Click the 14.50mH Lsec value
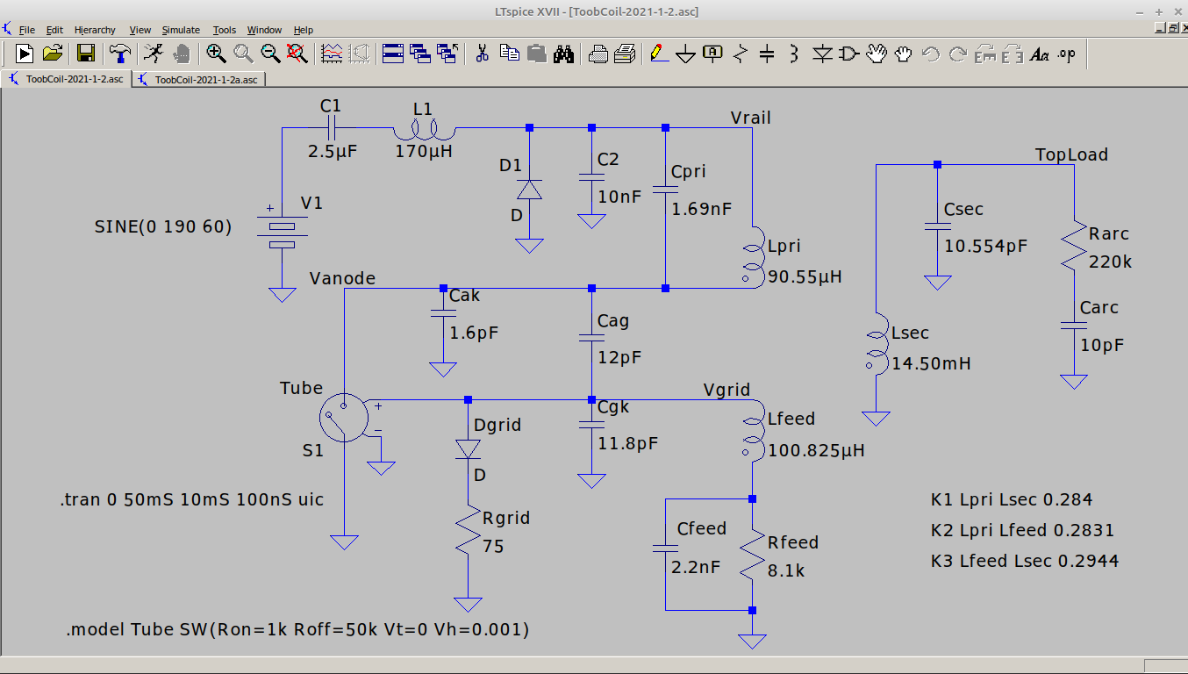 [x=931, y=363]
